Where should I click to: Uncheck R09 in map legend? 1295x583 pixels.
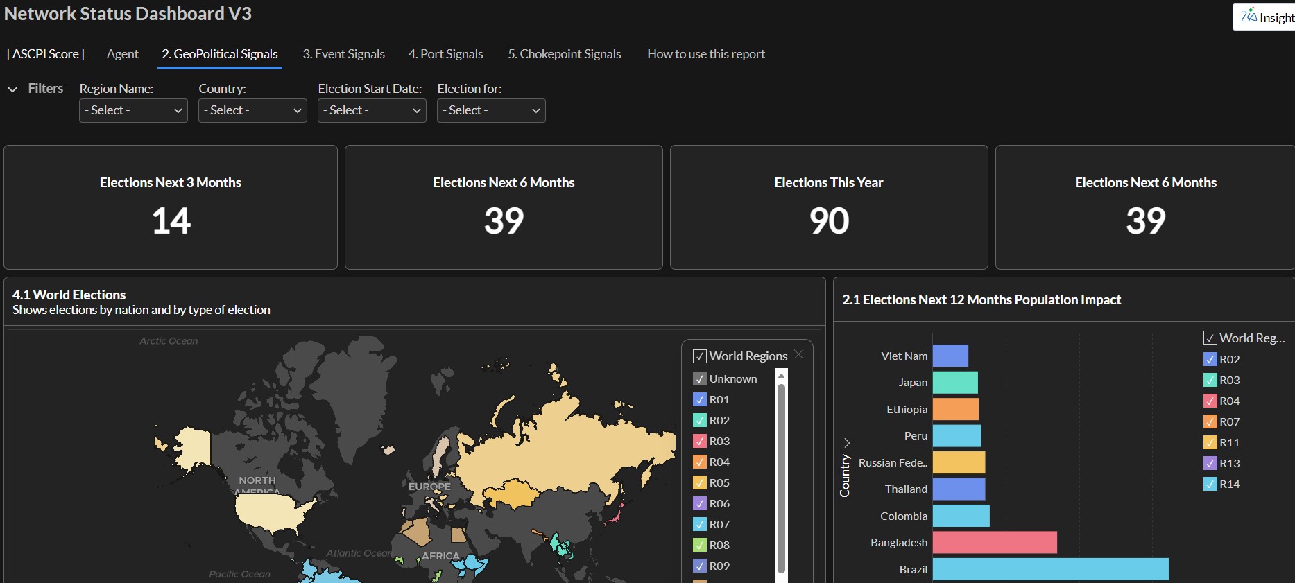click(700, 566)
